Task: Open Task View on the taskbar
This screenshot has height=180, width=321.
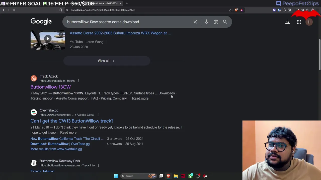Action: (161, 176)
